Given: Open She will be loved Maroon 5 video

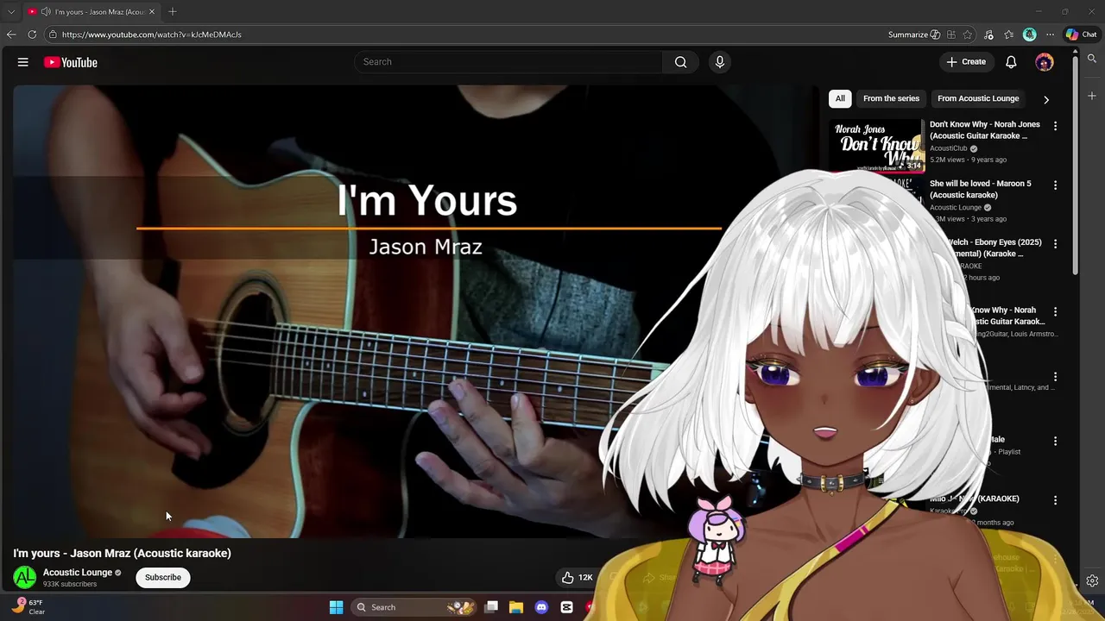Looking at the screenshot, I should [980, 189].
